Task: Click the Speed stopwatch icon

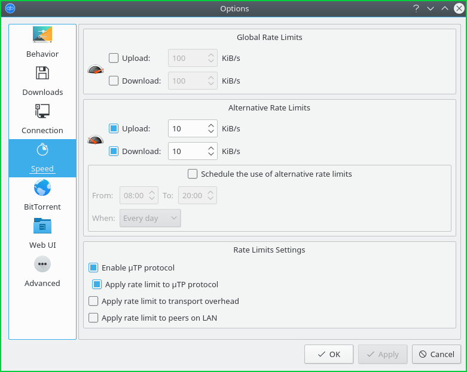Action: click(42, 150)
